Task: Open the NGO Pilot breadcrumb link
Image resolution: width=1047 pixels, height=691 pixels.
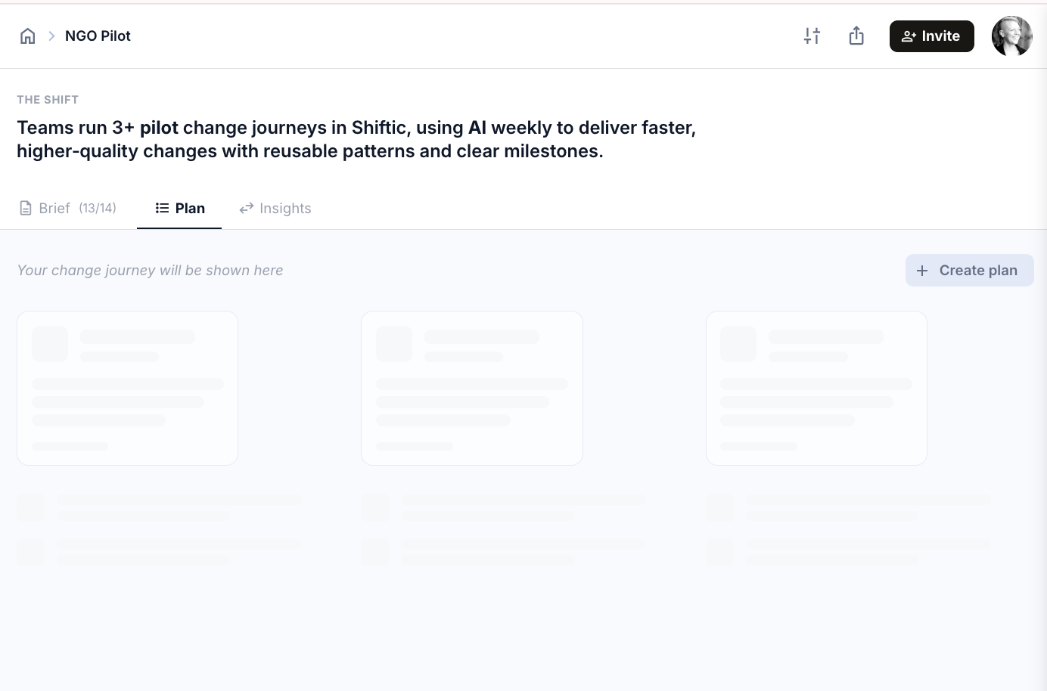Action: coord(98,36)
